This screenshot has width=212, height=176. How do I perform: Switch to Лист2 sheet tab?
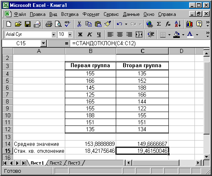click(x=55, y=163)
